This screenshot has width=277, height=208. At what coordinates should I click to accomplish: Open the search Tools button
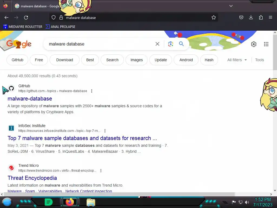[x=259, y=60]
